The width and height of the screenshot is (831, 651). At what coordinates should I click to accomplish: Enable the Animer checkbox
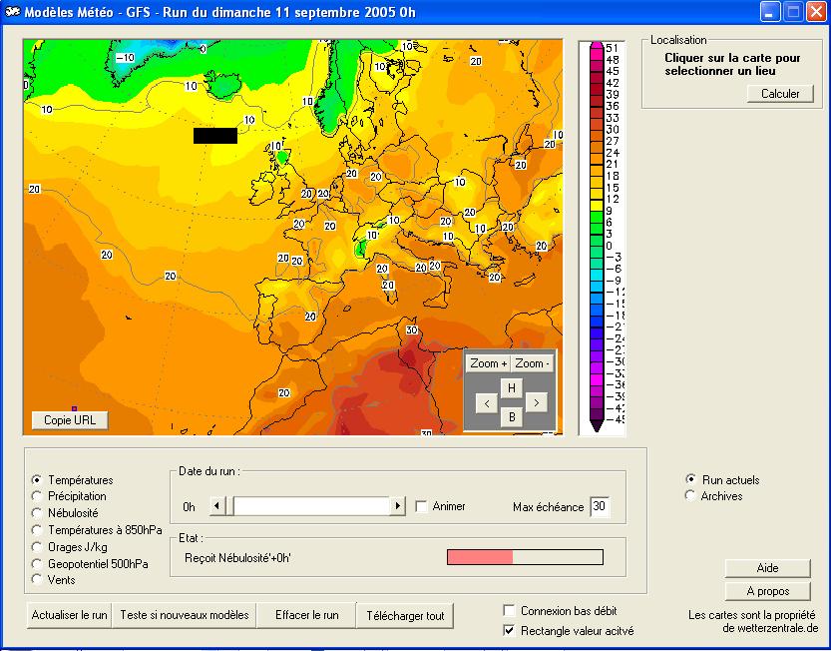421,506
